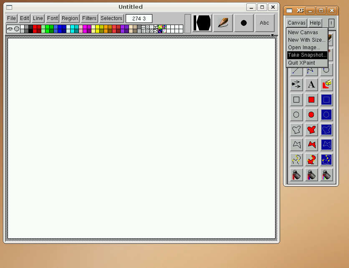Select the filled red rectangle tool
349x268 pixels.
tap(311, 100)
